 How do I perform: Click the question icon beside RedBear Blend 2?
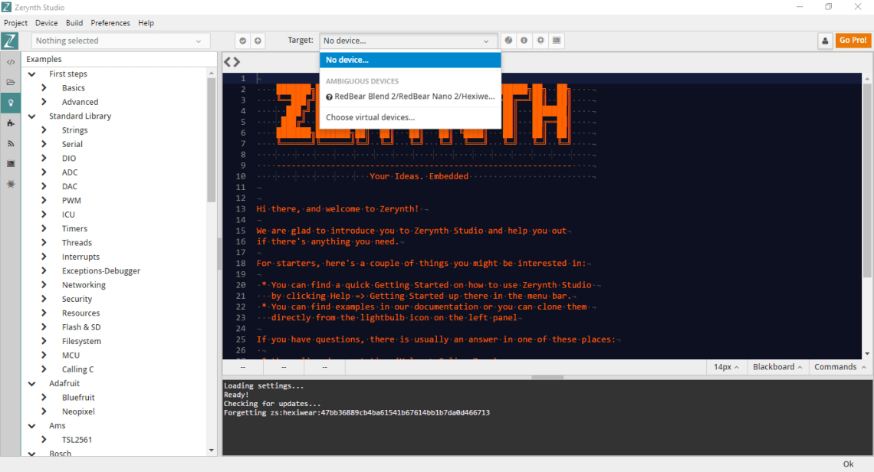pyautogui.click(x=329, y=97)
